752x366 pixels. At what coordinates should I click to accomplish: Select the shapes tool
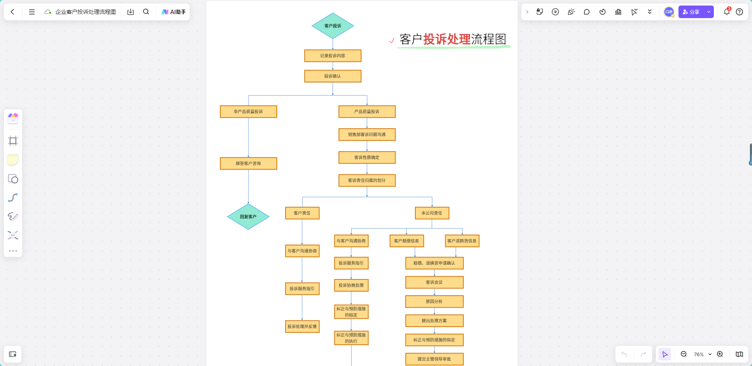pyautogui.click(x=13, y=179)
